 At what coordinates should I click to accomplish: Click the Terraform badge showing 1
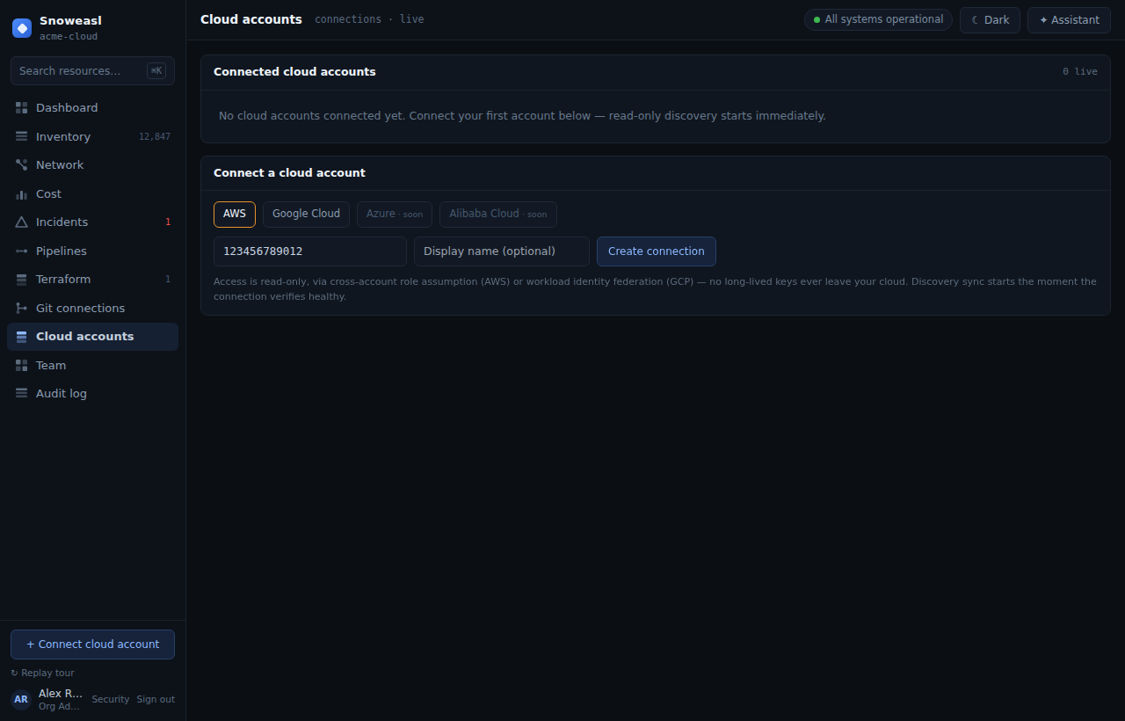(x=168, y=279)
